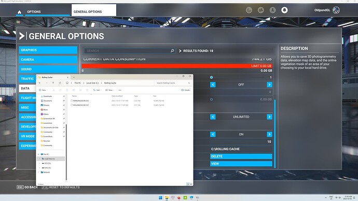Click the Search Rolling Cache box
Image resolution: width=358 pixels, height=201 pixels.
tap(173, 83)
